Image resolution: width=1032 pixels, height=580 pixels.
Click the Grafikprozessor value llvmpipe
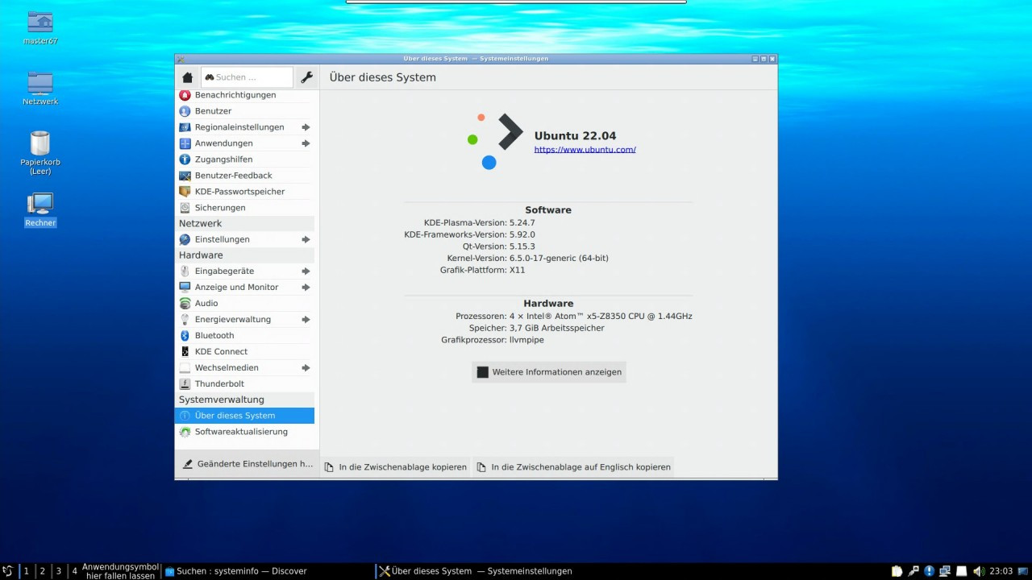click(x=526, y=340)
